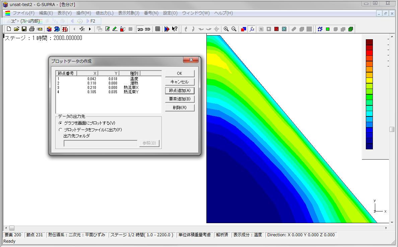Open the 表示対象(J) menu
This screenshot has width=398, height=247.
click(129, 13)
